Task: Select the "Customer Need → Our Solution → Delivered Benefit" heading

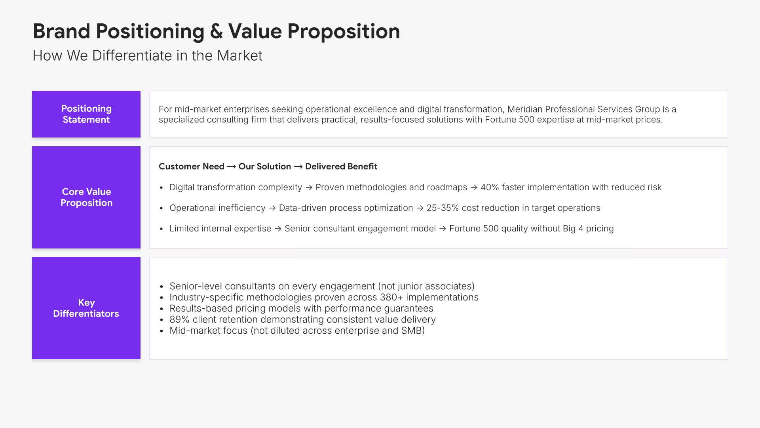Action: pyautogui.click(x=268, y=166)
